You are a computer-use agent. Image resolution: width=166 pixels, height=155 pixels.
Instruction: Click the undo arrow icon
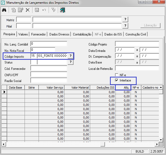(x=44, y=10)
